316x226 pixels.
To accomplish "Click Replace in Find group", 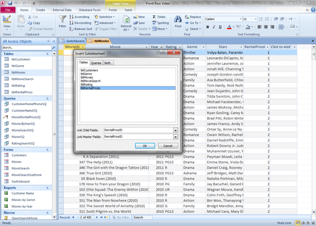I will (193, 17).
